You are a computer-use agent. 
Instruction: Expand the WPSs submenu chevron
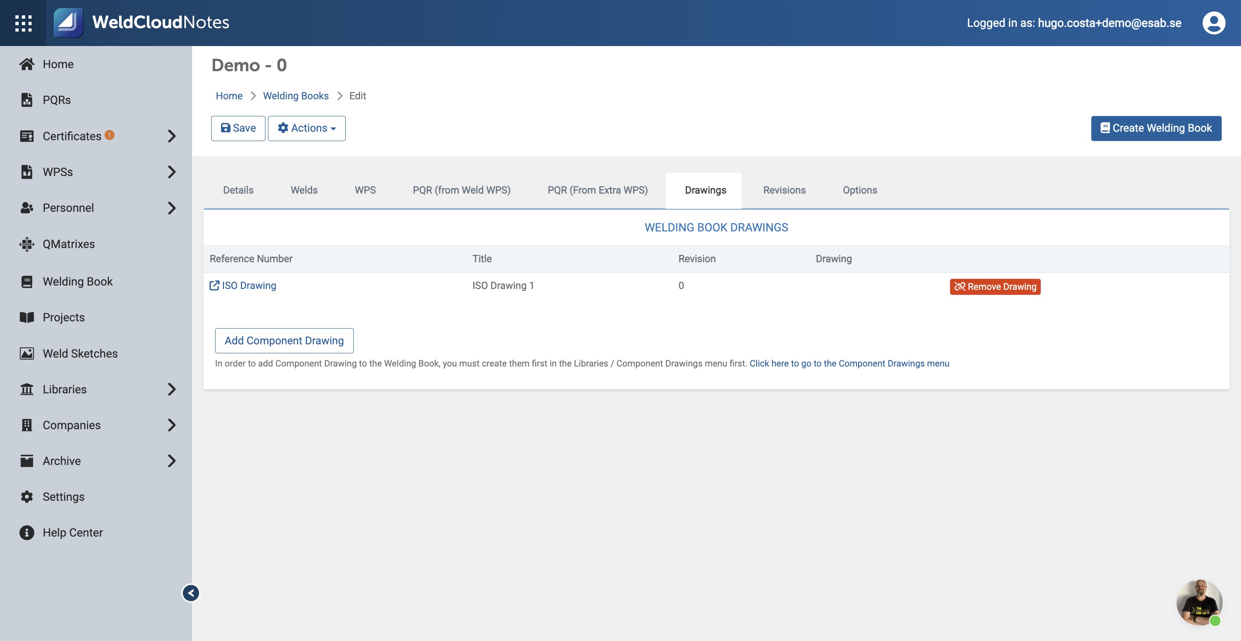tap(172, 172)
